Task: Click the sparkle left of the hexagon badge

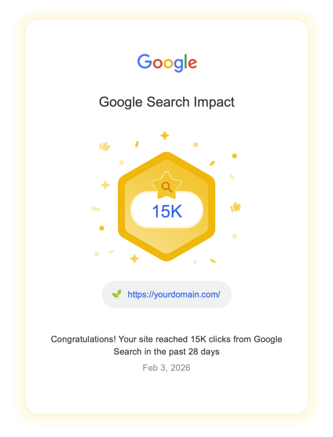Action: click(105, 185)
